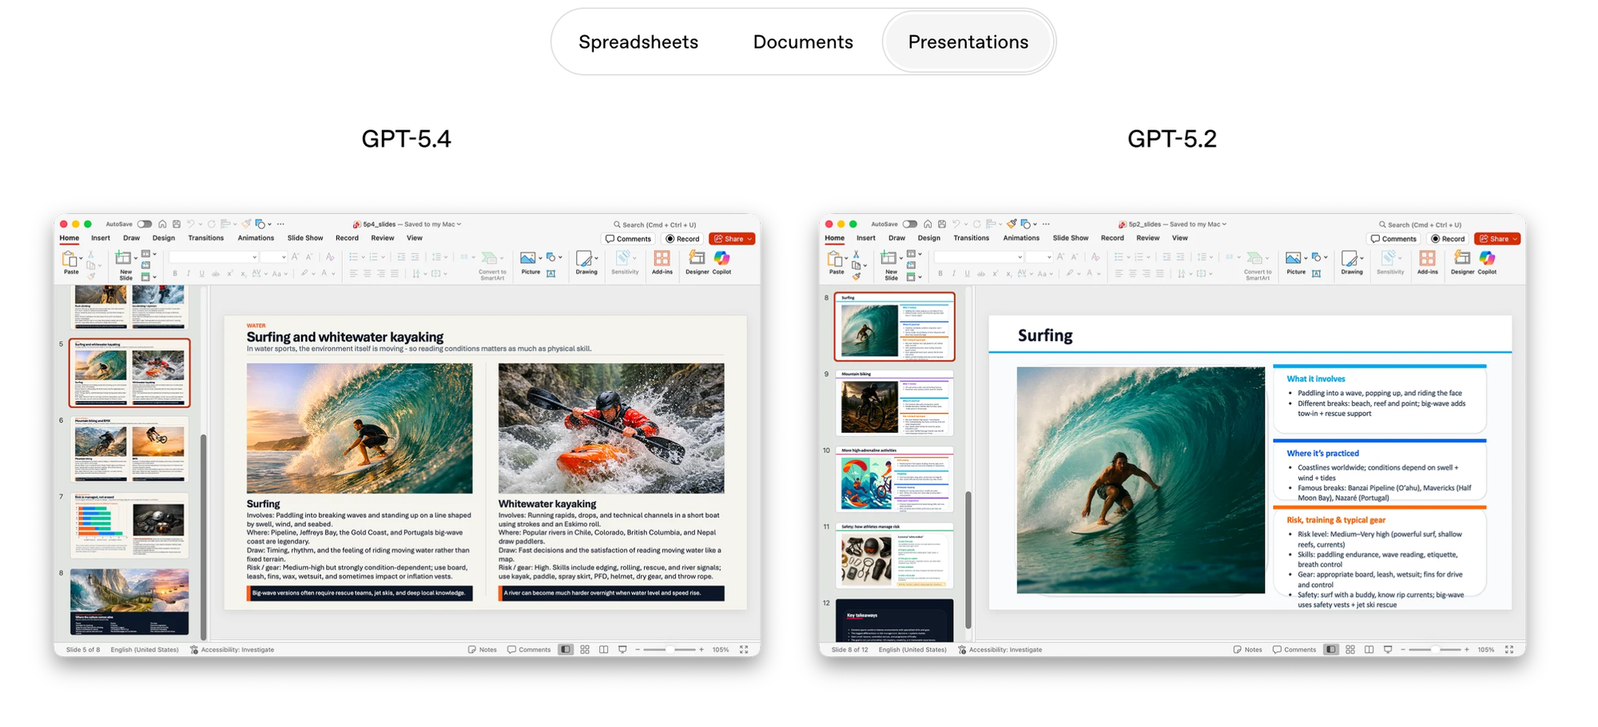Open Share dropdown arrow in 5p2_slides window
Viewport: 1598px width, 727px height.
point(1515,239)
